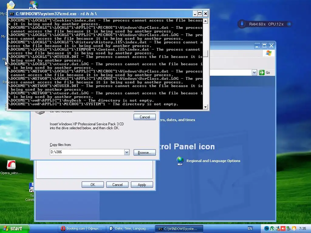Click OK in the properties dialog
311x233 pixels.
(x=93, y=185)
